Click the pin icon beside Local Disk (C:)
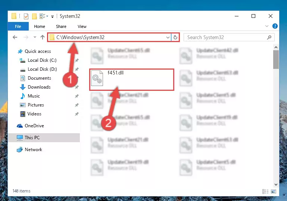287x201 pixels. [x=77, y=60]
